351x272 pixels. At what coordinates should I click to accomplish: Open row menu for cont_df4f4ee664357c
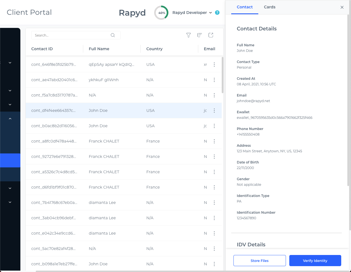point(214,110)
